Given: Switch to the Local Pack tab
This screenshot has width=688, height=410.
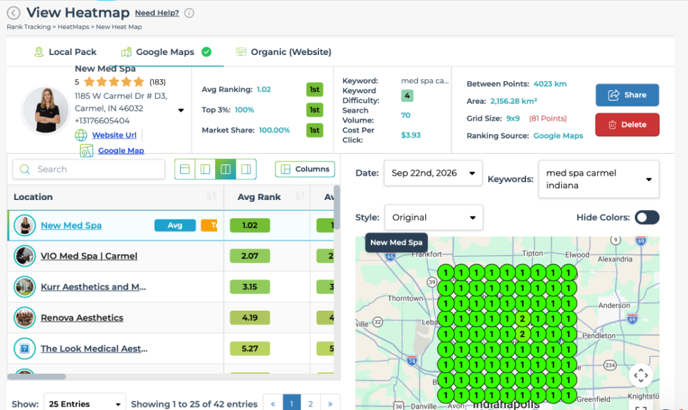Looking at the screenshot, I should (x=65, y=52).
